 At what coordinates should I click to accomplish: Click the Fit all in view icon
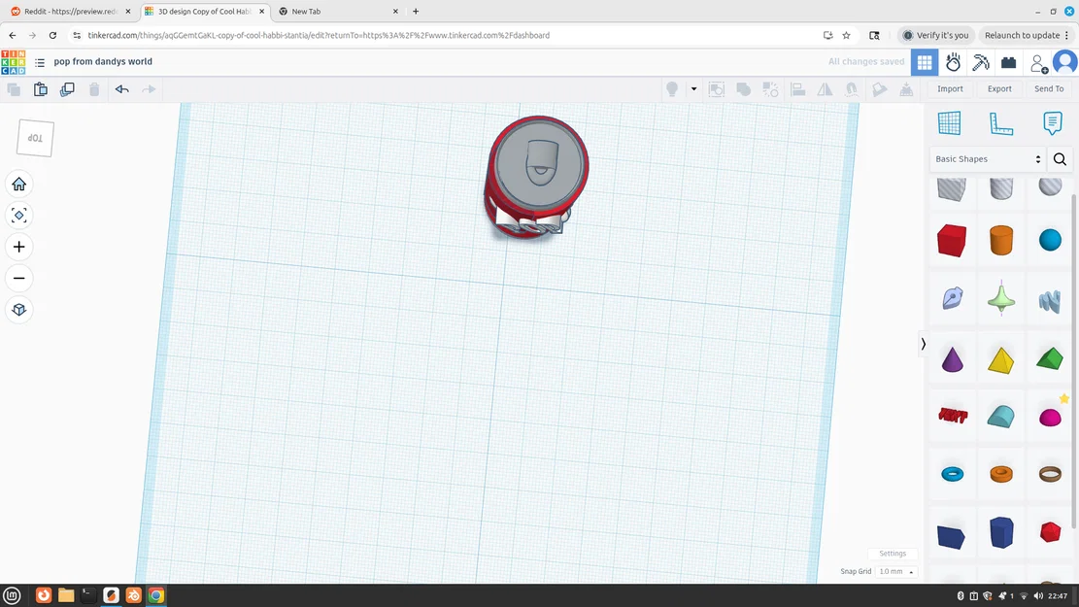click(x=19, y=216)
